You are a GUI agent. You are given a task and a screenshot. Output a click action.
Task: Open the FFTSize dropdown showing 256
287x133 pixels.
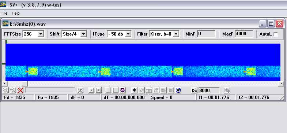pyautogui.click(x=41, y=34)
